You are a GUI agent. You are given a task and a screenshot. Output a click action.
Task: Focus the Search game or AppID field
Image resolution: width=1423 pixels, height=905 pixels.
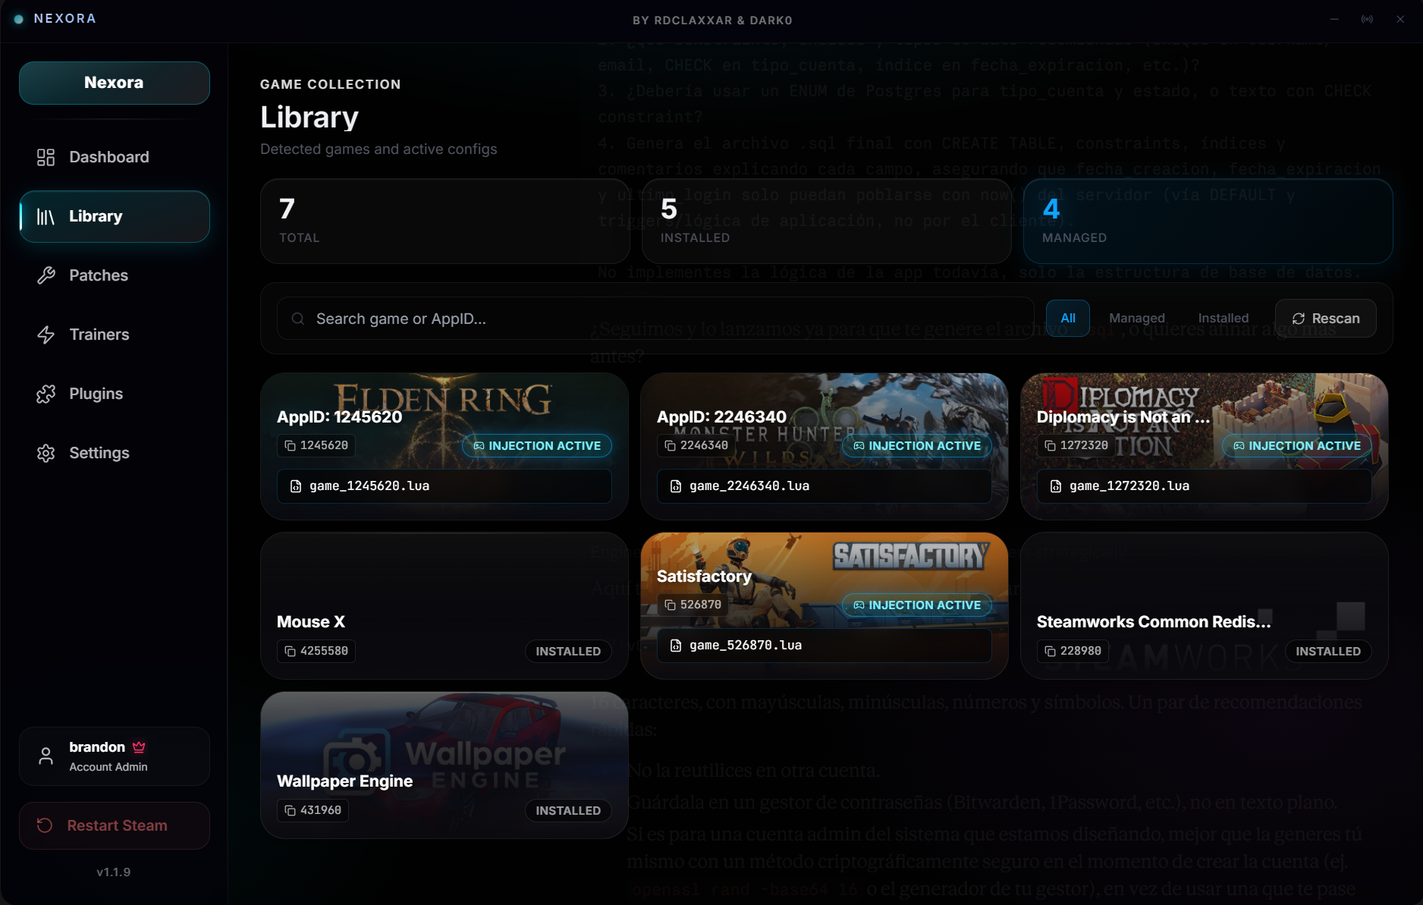click(655, 319)
